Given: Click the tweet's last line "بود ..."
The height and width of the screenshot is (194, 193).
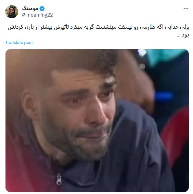Looking at the screenshot, I should pyautogui.click(x=183, y=35).
